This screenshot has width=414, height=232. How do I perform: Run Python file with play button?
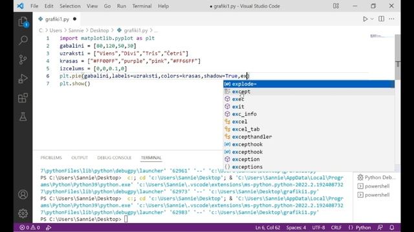(x=365, y=19)
